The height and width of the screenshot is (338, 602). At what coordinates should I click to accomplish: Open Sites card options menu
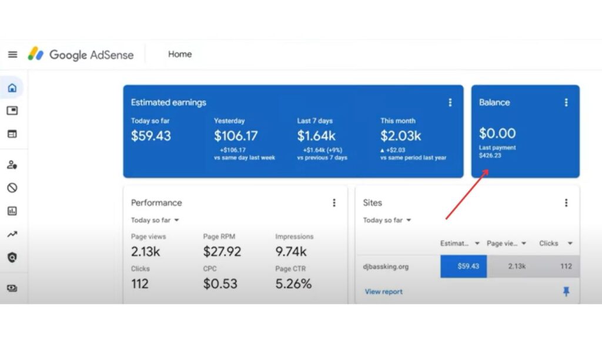(566, 202)
